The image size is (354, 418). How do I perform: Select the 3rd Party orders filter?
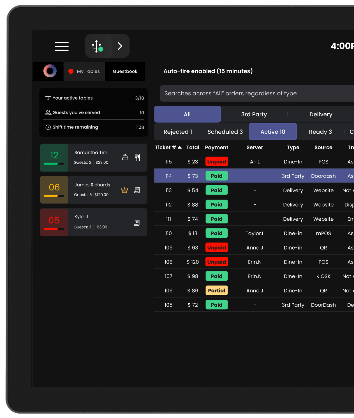[x=254, y=114]
